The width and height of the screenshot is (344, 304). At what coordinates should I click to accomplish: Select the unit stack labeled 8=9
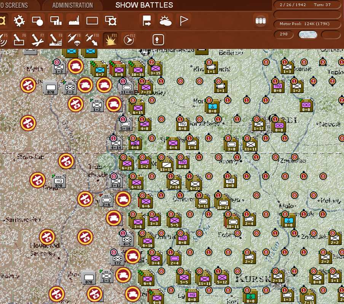tap(119, 71)
